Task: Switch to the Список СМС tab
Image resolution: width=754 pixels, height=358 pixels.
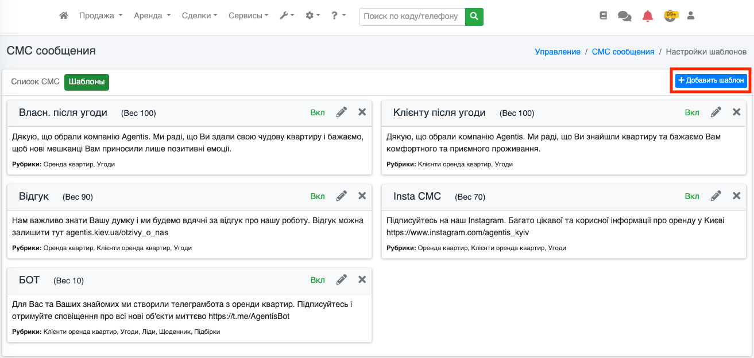Action: click(x=36, y=82)
